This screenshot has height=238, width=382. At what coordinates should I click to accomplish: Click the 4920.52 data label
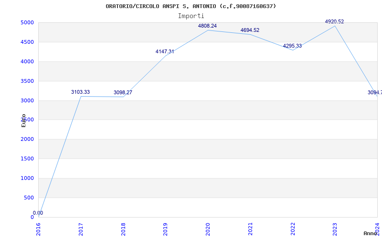click(x=335, y=21)
